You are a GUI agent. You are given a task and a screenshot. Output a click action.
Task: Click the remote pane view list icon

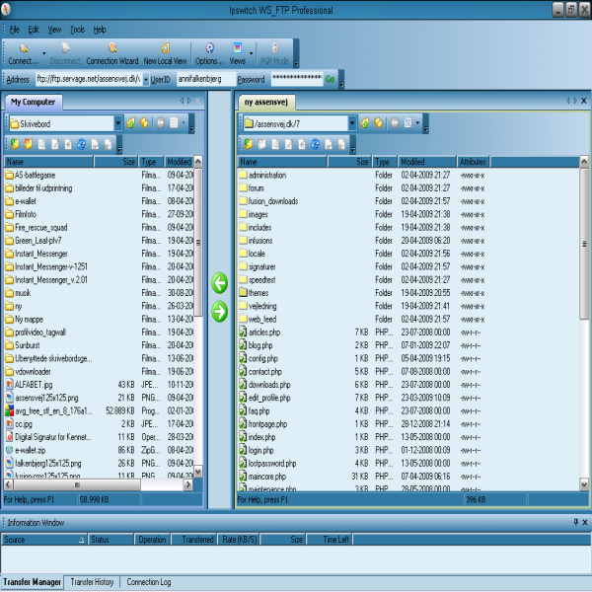point(407,123)
